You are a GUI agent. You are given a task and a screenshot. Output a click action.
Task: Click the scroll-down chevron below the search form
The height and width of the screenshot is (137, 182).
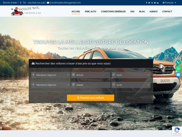(x=91, y=120)
